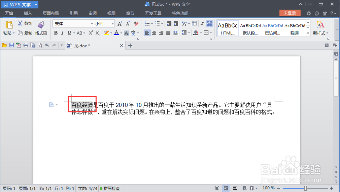Set center text alignment

tap(154, 33)
